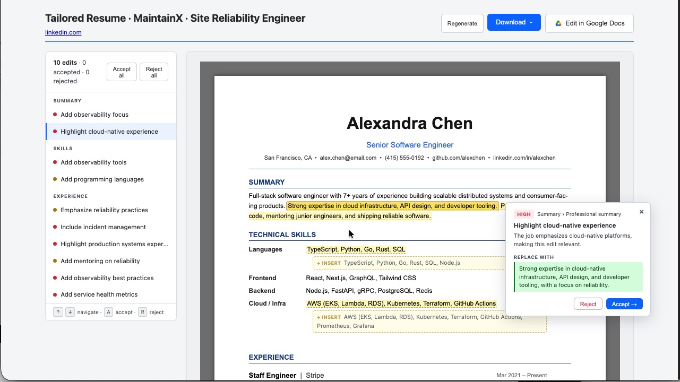Click the '10 edits' counter text

pos(65,63)
